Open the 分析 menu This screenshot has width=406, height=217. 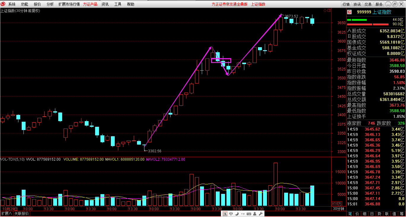coord(50,4)
